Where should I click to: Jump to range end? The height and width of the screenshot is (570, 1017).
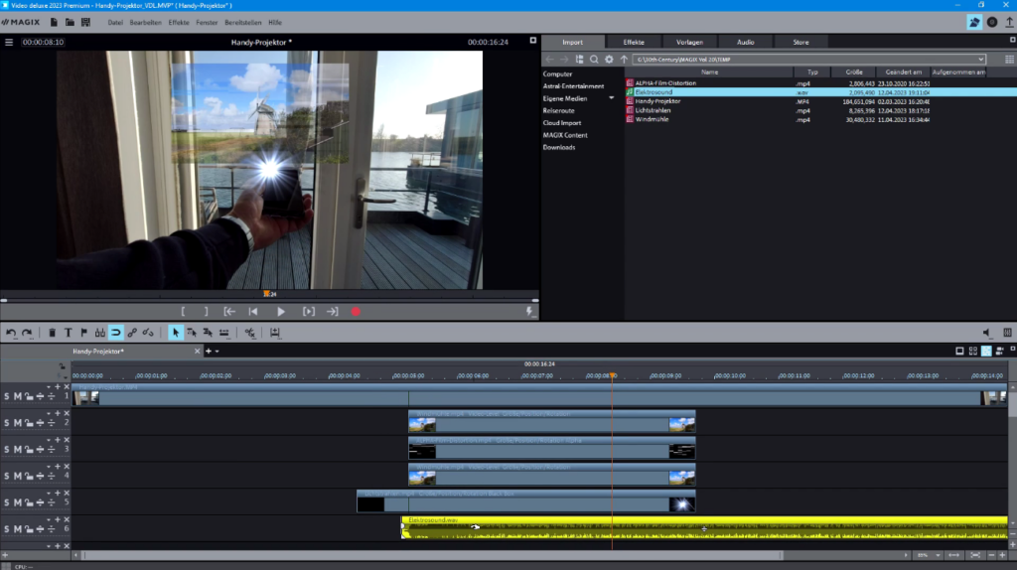point(332,312)
